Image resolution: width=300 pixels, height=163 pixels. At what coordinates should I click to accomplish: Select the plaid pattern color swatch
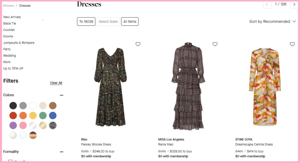coord(53,125)
